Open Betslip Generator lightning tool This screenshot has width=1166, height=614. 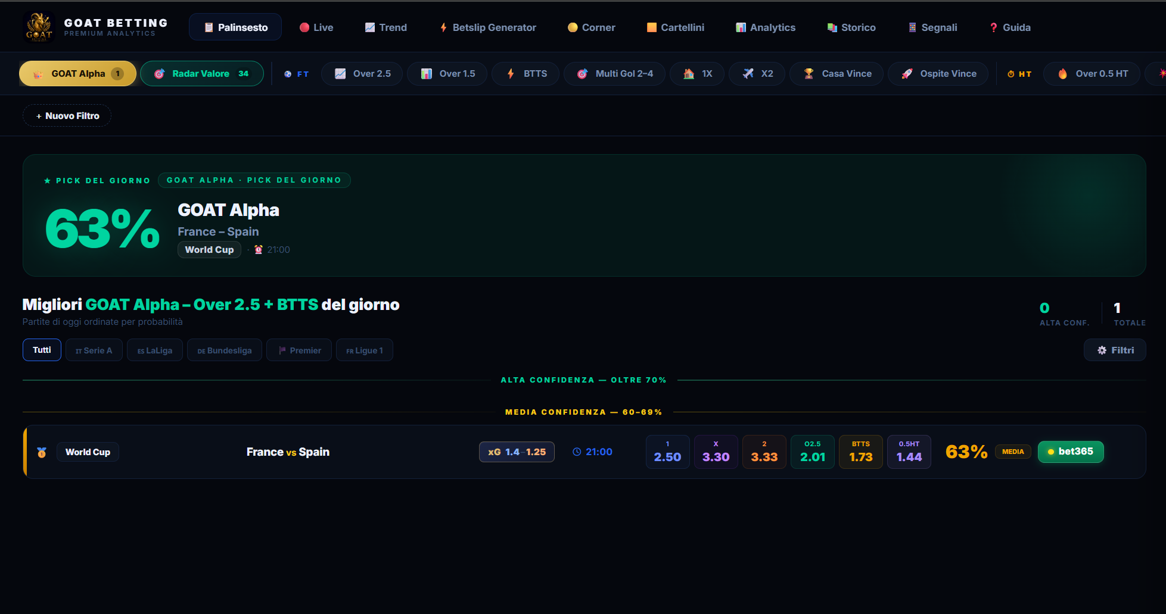[488, 27]
